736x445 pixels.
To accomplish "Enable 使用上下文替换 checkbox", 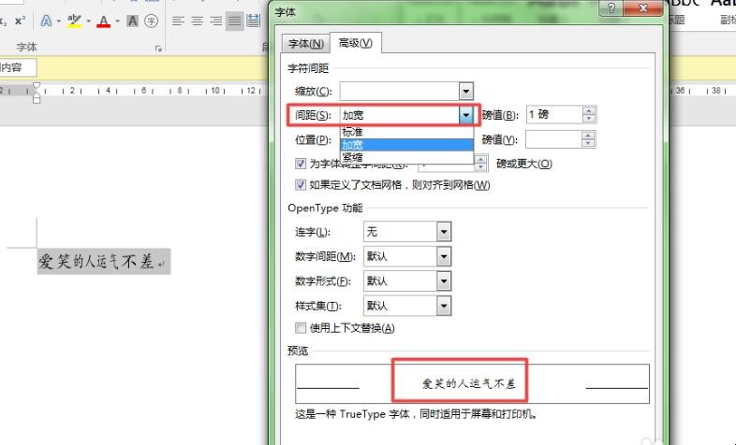I will 301,328.
